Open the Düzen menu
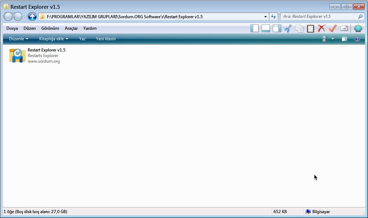The height and width of the screenshot is (218, 368). (29, 28)
